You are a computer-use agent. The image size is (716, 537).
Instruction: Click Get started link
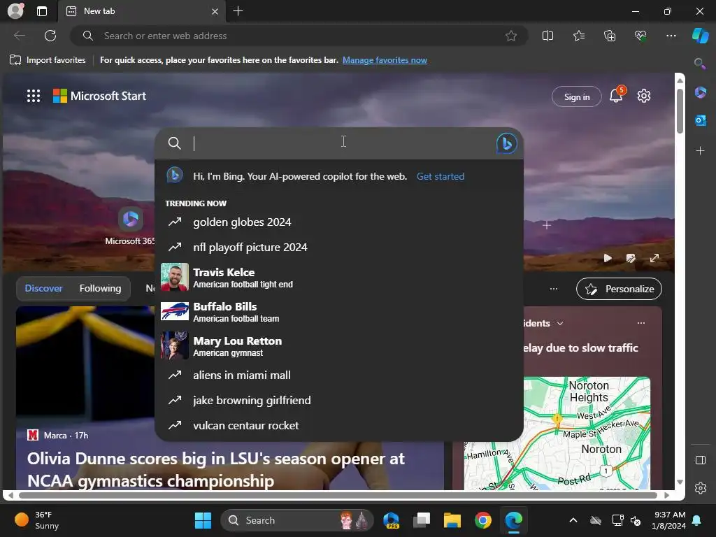(441, 176)
